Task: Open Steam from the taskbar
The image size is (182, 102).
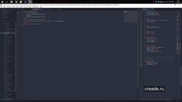Action: [x=25, y=2]
